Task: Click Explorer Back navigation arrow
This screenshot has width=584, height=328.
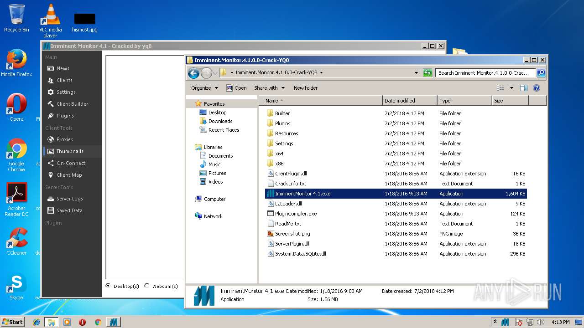Action: 193,73
